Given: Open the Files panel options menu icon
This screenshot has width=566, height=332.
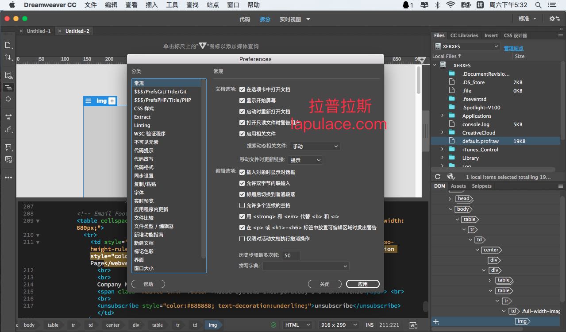Looking at the screenshot, I should pos(561,35).
